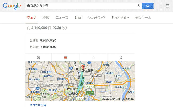Click the origin text 東京駅（東京）
This screenshot has width=173, height=107.
pos(48,40)
